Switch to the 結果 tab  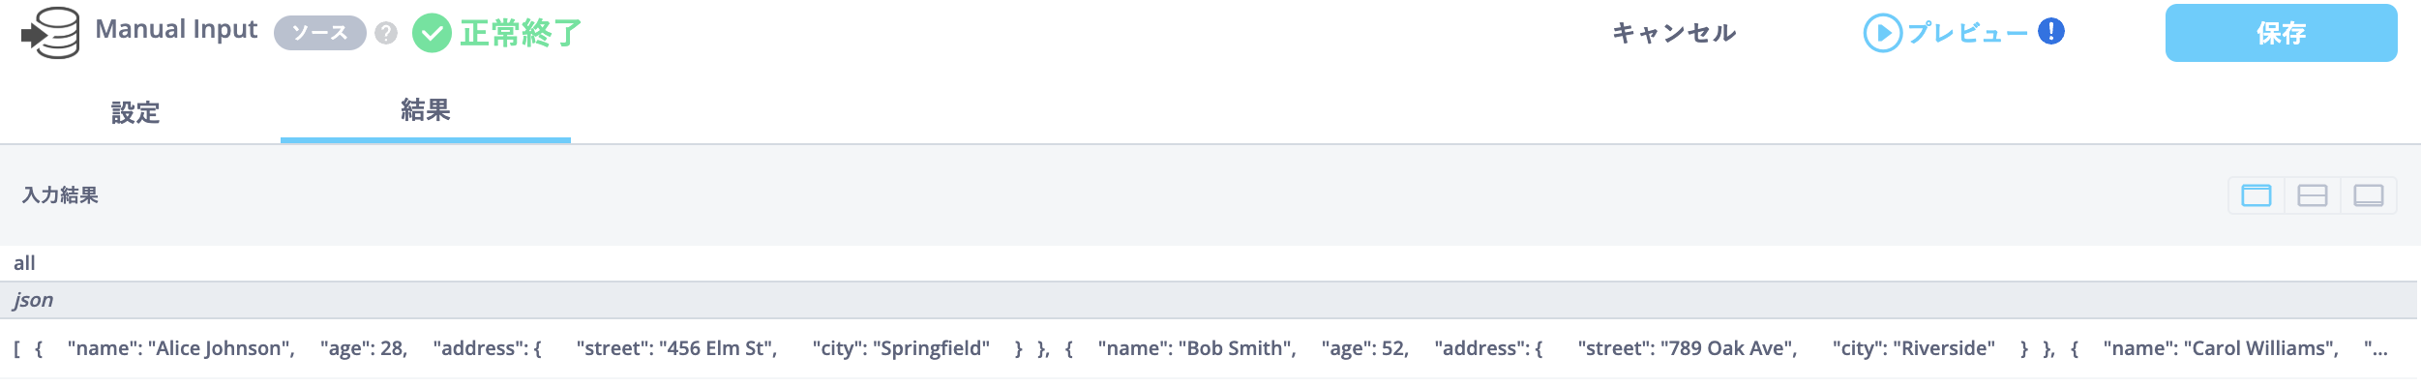tap(426, 110)
